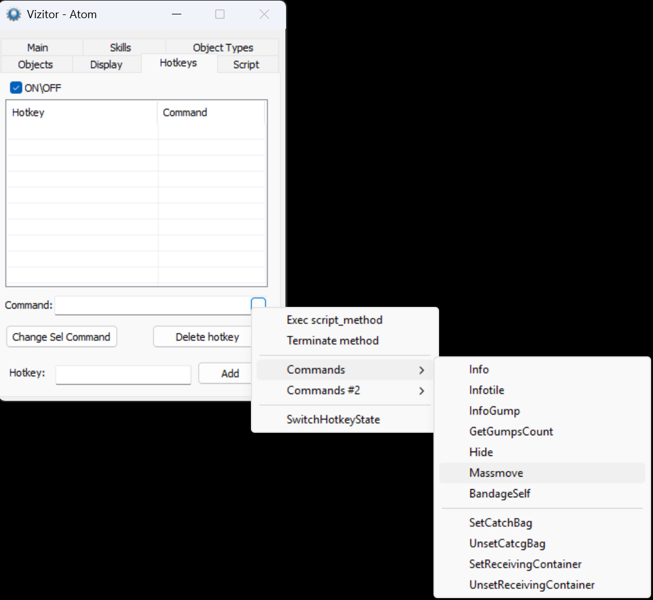Select the UnsetReceivingContainer command
Screen dimensions: 653x600
coord(542,585)
